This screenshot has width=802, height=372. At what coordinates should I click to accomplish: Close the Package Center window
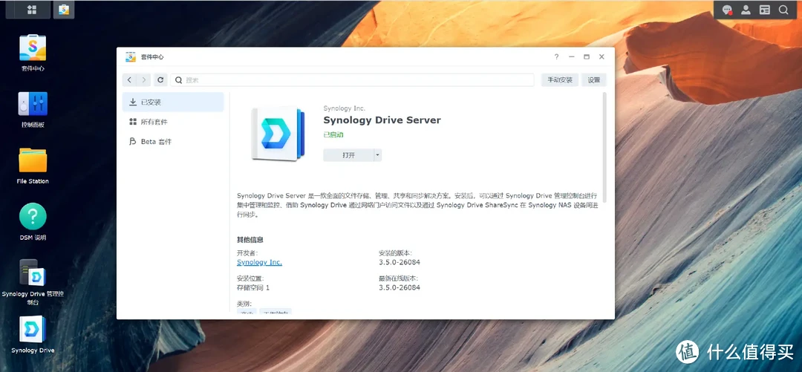601,56
